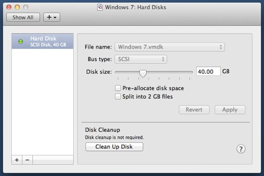This screenshot has height=176, width=264.
Task: Open help with the question mark button
Action: point(241,149)
